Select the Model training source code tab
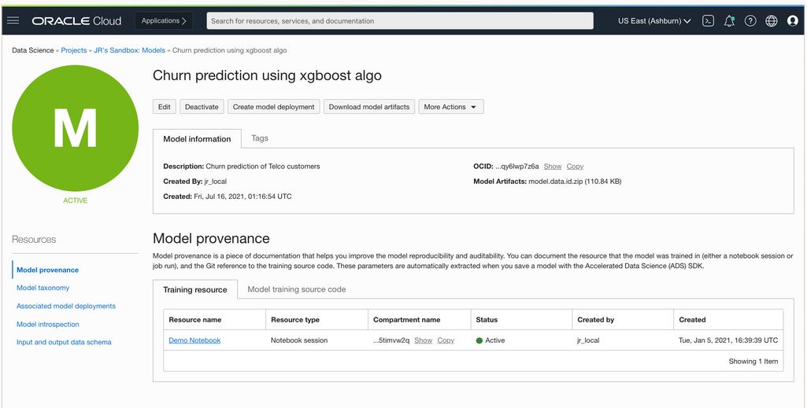 point(297,289)
